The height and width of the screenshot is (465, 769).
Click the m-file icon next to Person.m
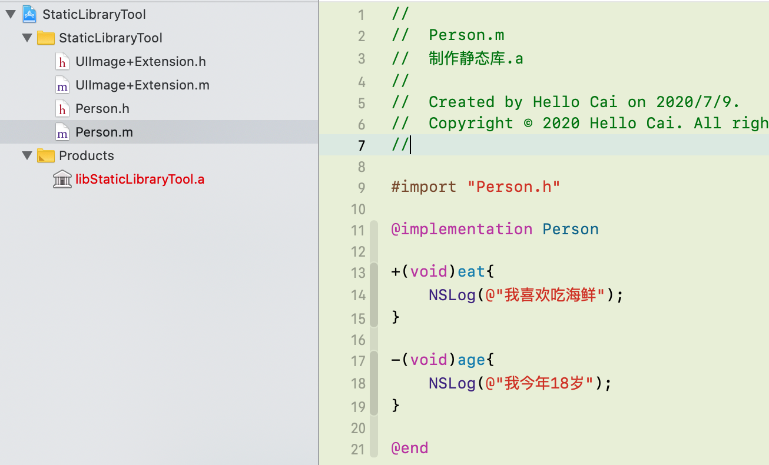coord(62,132)
